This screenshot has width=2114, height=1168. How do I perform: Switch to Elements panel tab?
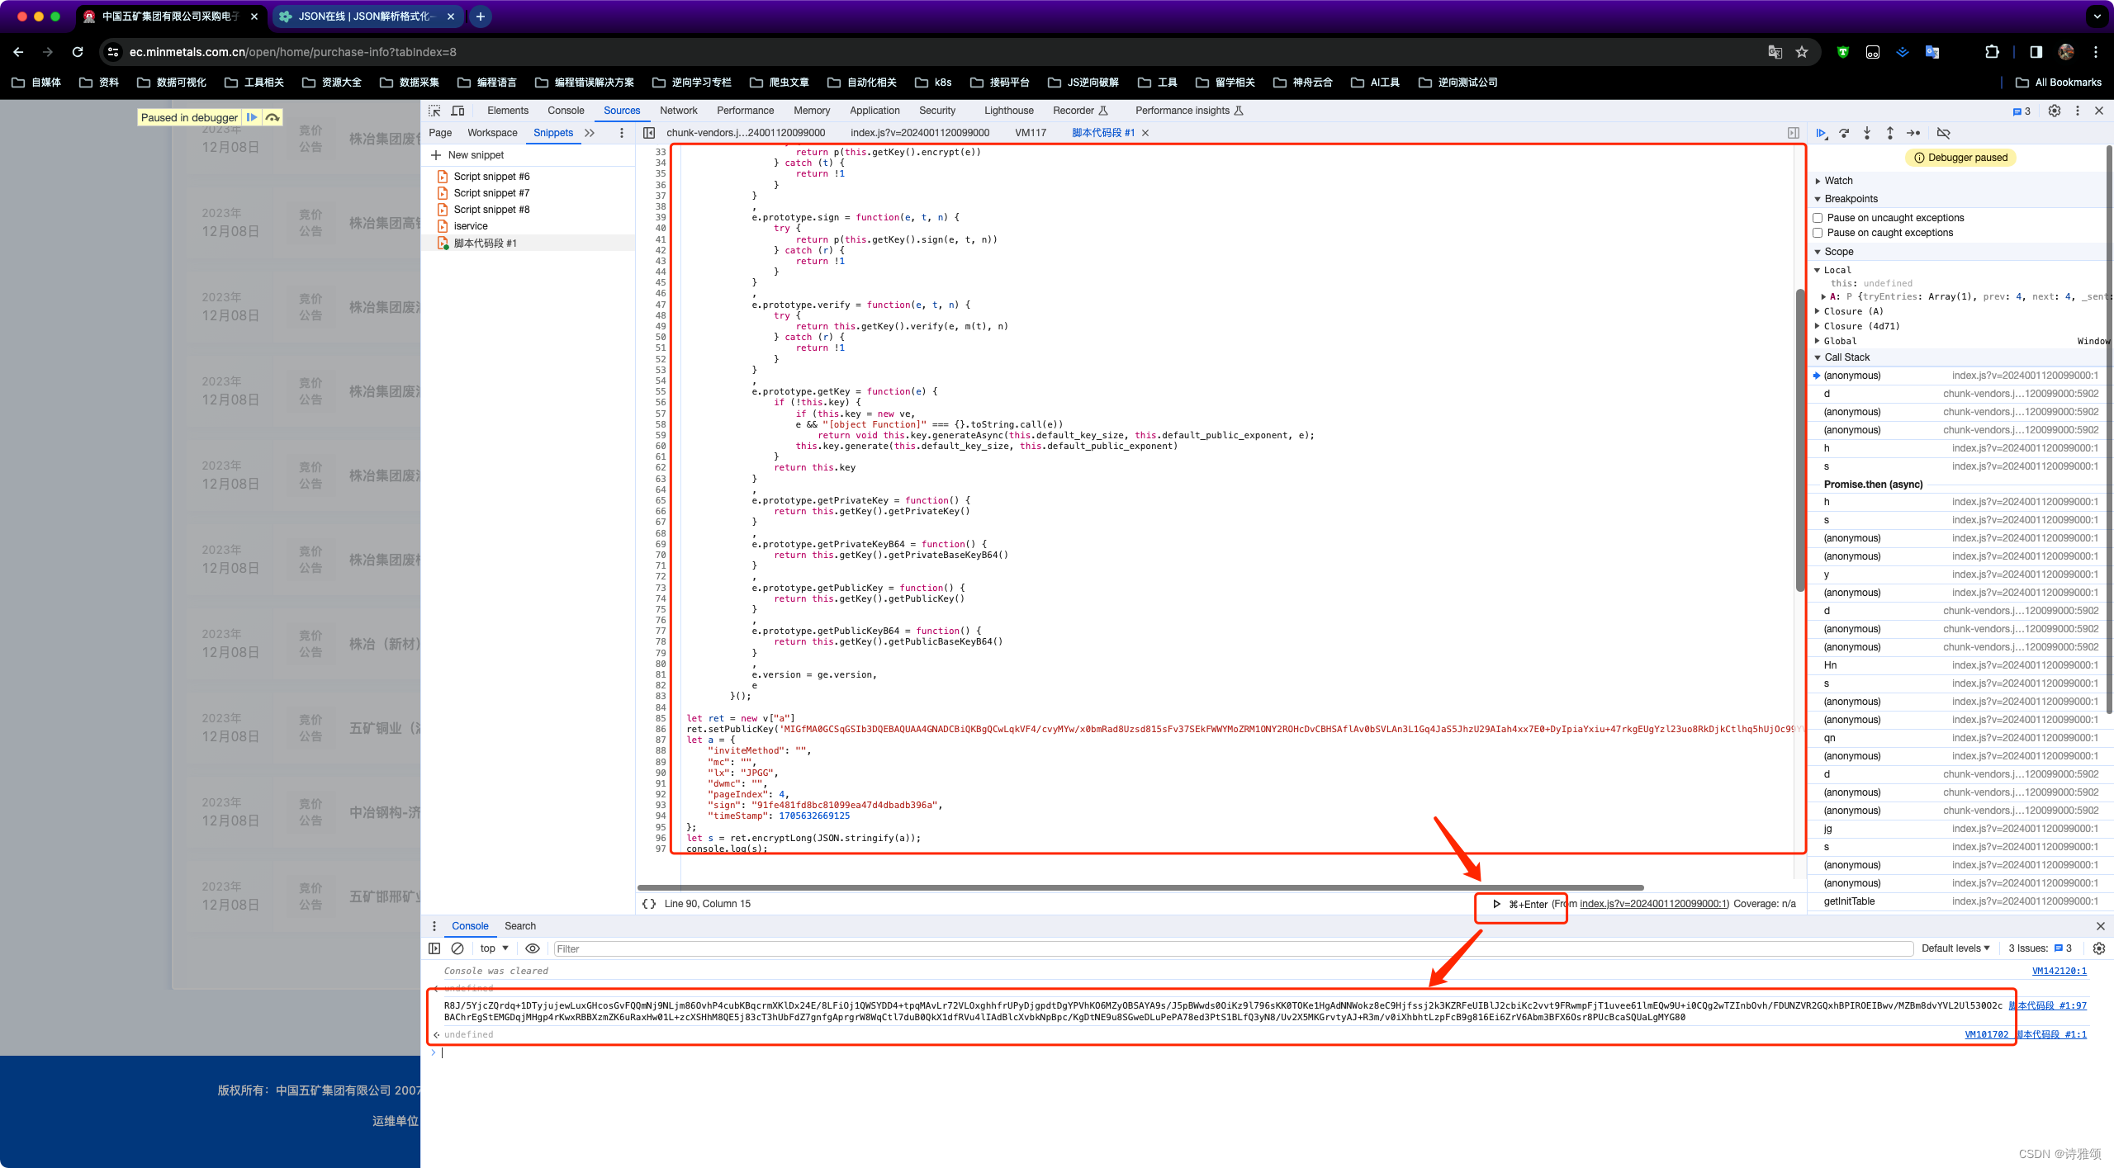click(507, 111)
